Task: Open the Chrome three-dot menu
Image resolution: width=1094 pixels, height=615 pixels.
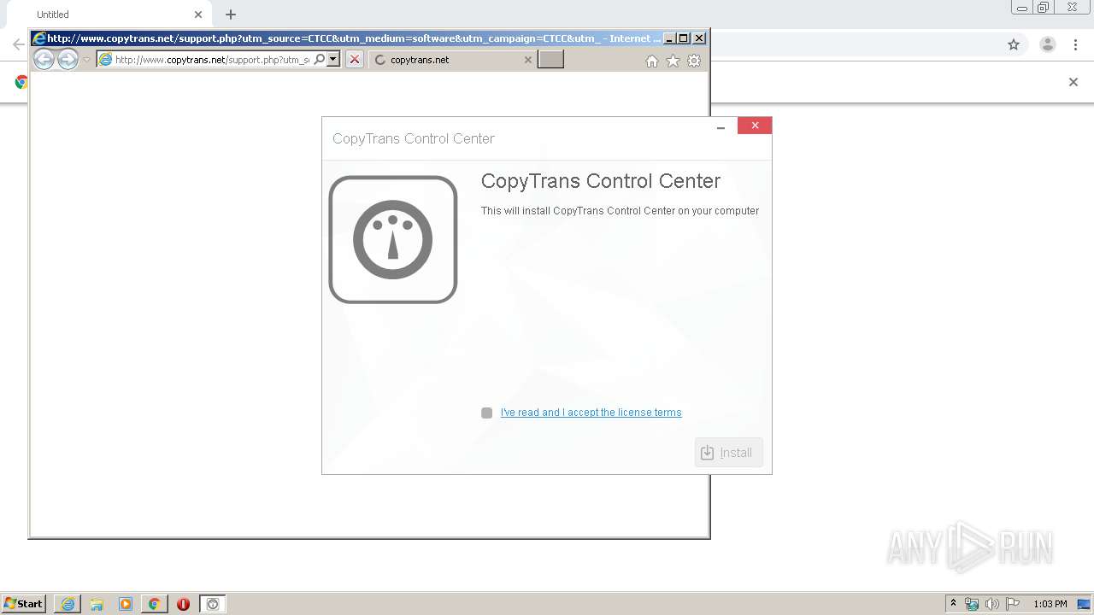Action: (1076, 44)
